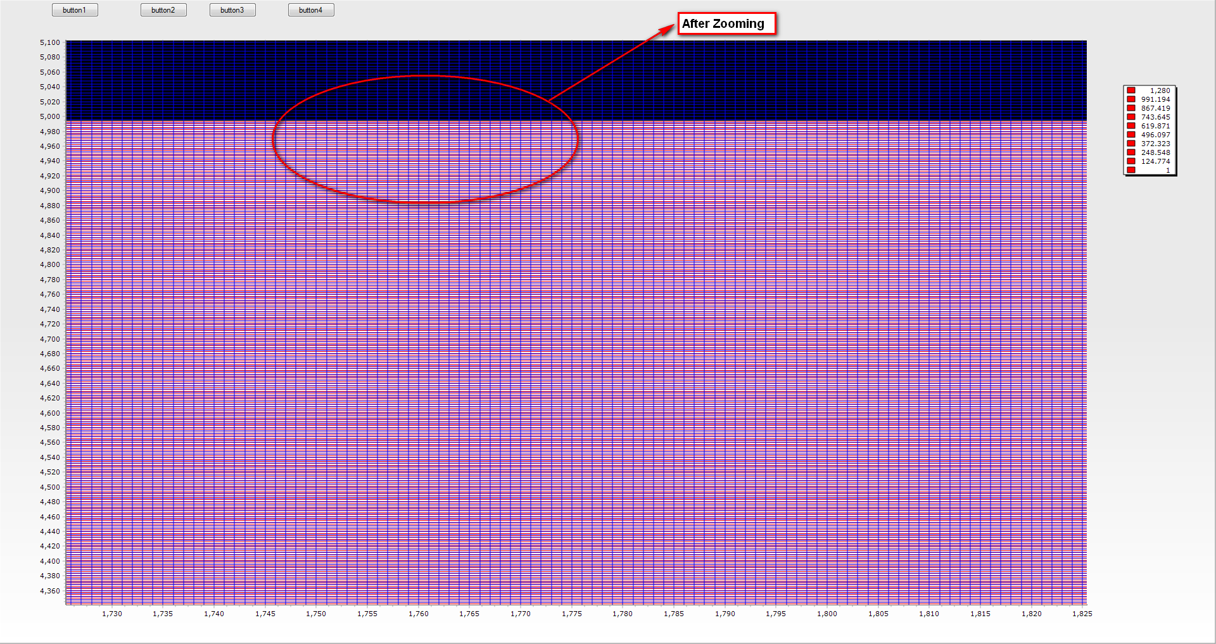This screenshot has width=1216, height=644.
Task: Click x-axis label 1,760
Action: [419, 614]
